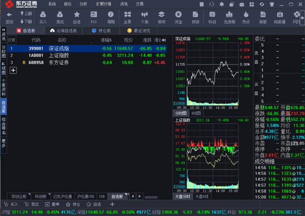The image size is (305, 216).
Task: Open the 深创业板 tab corner dropdown
Action: 29,194
